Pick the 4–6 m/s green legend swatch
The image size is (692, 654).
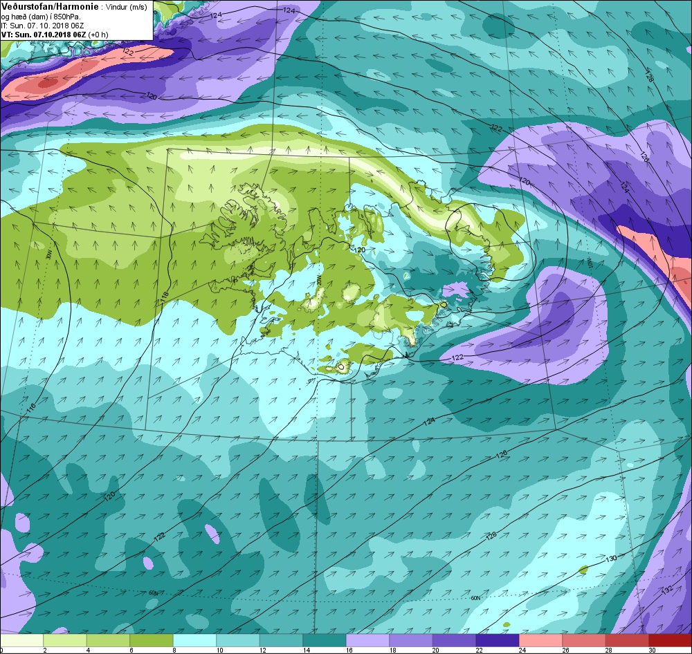108,640
